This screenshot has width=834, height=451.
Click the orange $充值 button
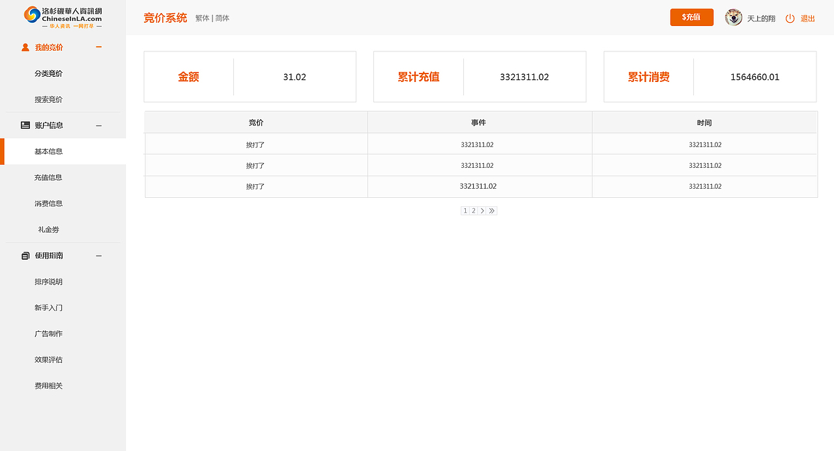(x=692, y=18)
